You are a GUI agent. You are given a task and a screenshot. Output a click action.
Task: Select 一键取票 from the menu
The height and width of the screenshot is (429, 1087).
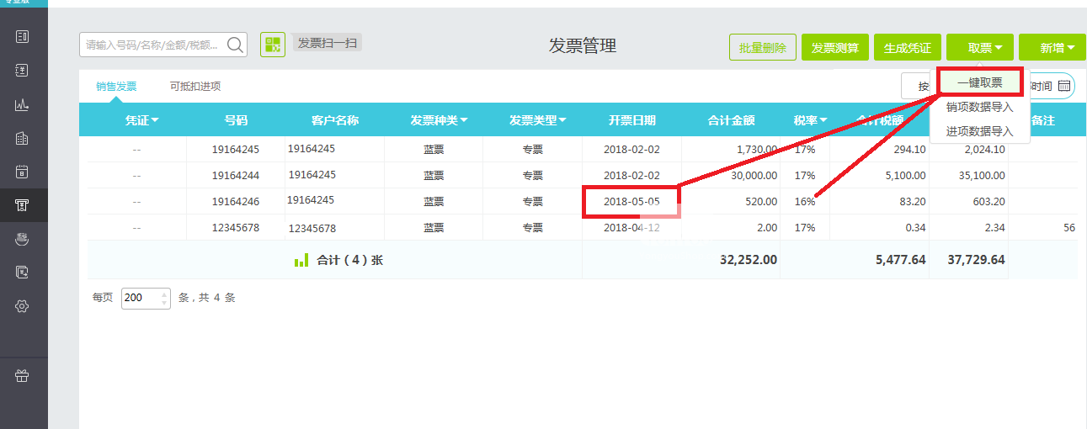click(x=980, y=82)
